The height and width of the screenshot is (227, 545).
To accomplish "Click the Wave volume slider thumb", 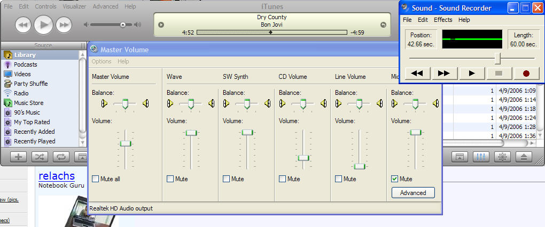I will pyautogui.click(x=191, y=133).
